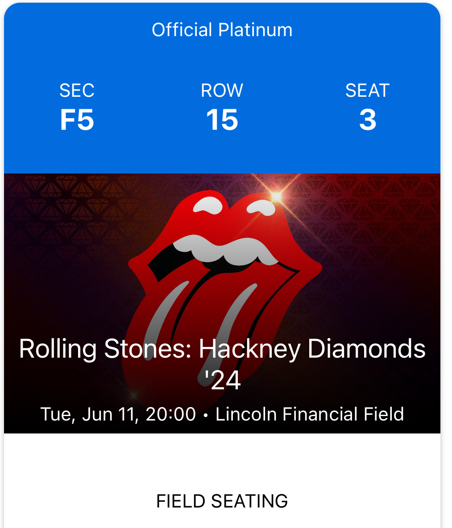Click the FIELD SEATING text

click(x=222, y=501)
